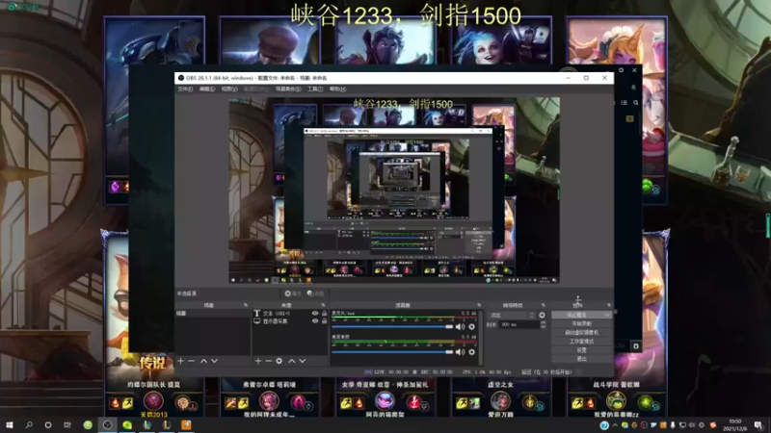Open the Windows Start button
Viewport: 771px width, 433px height.
coord(10,425)
